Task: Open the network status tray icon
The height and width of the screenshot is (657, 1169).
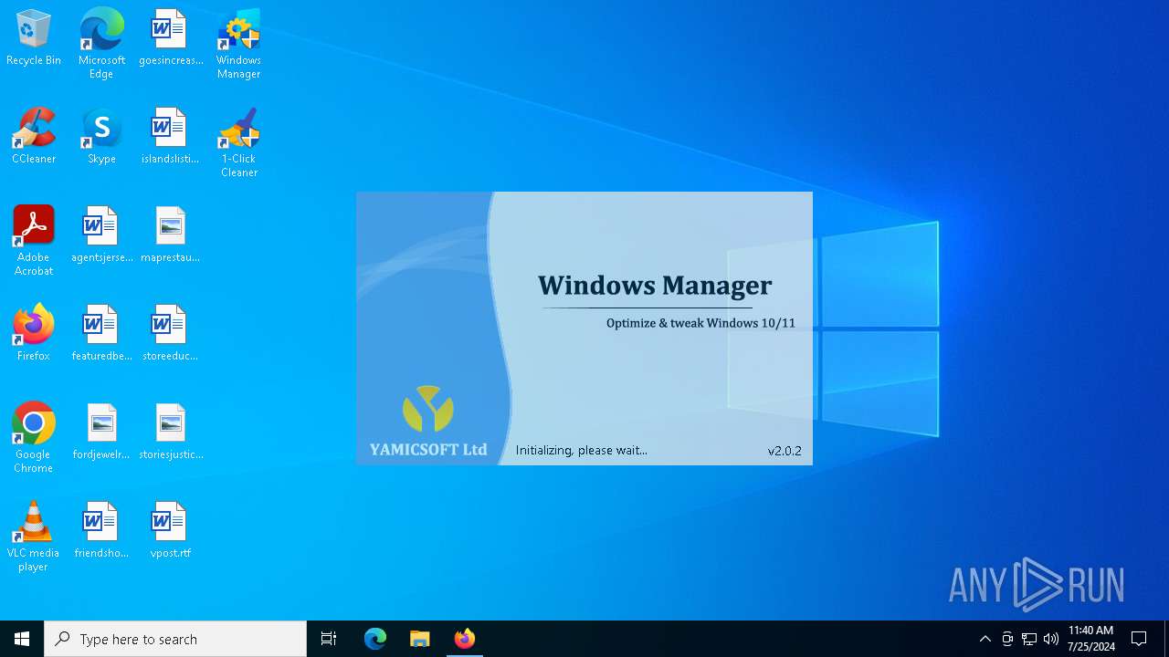Action: click(x=1029, y=639)
